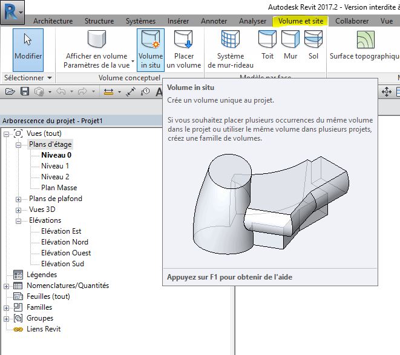This screenshot has height=355, width=400.
Task: Click the Tag by category icon
Action: point(145,92)
